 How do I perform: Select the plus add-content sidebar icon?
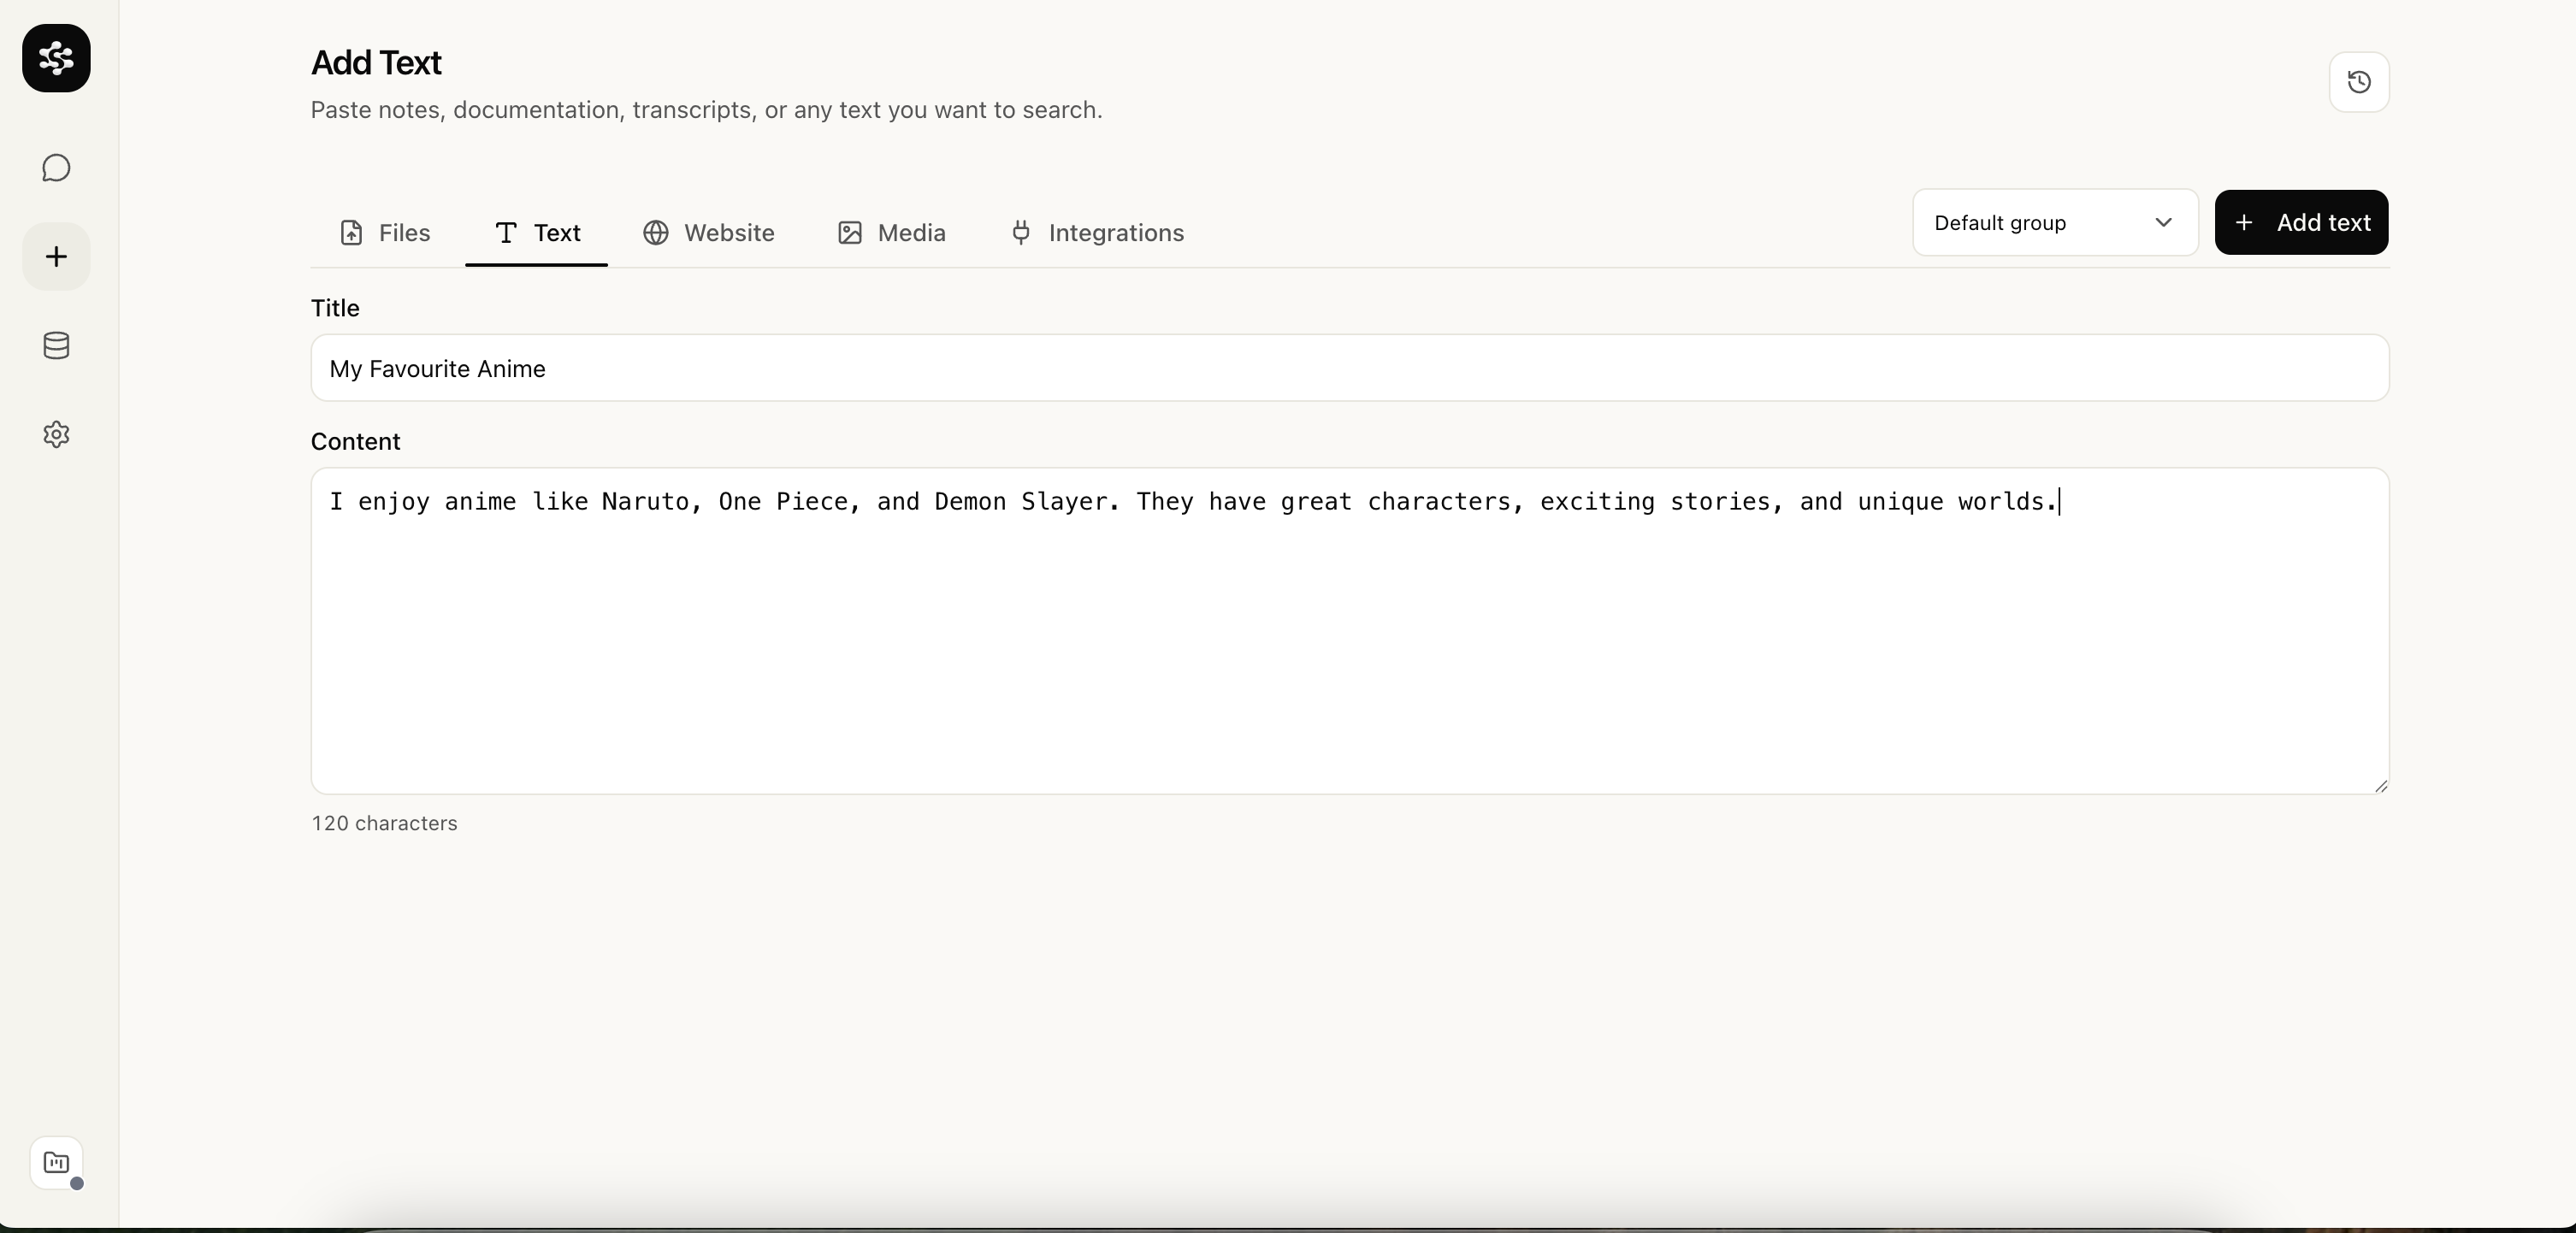pos(56,257)
